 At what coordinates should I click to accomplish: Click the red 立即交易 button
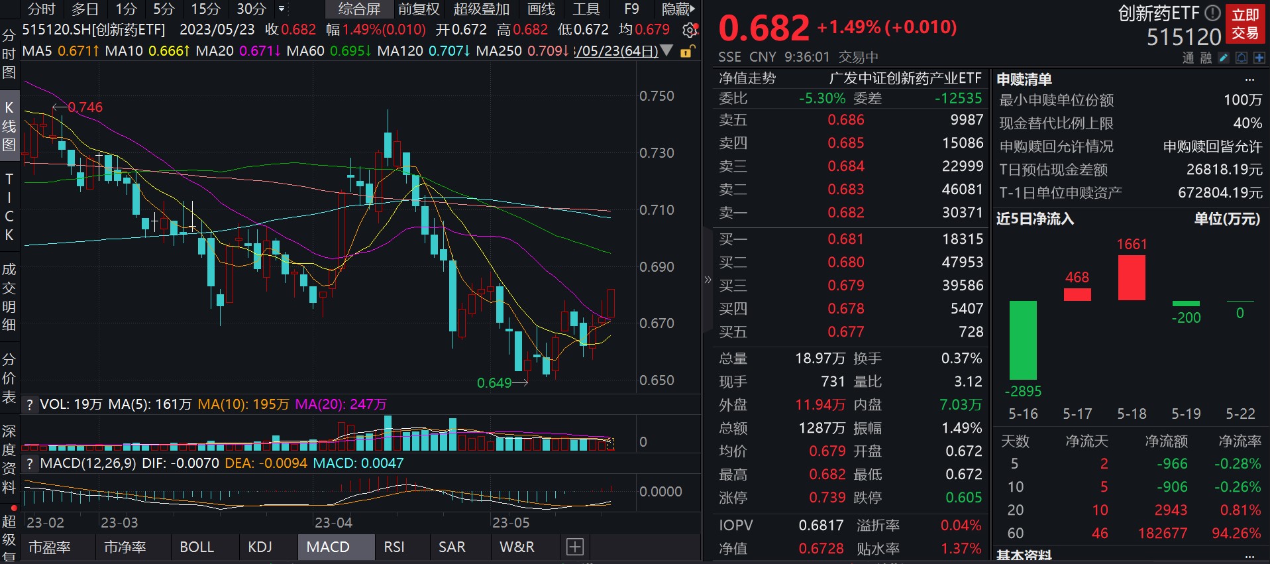point(1245,24)
